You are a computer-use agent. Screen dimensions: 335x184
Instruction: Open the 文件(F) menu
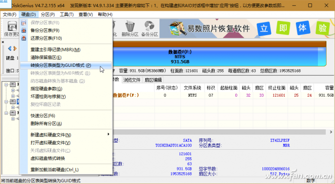[x=9, y=15]
